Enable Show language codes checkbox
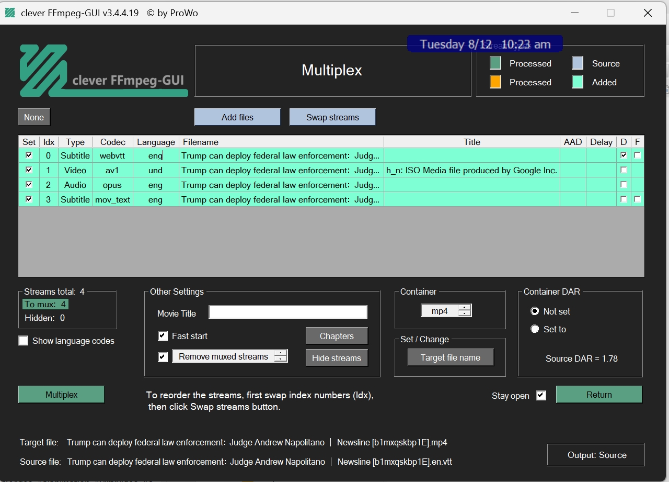Screen dimensions: 669x482 pyautogui.click(x=24, y=341)
